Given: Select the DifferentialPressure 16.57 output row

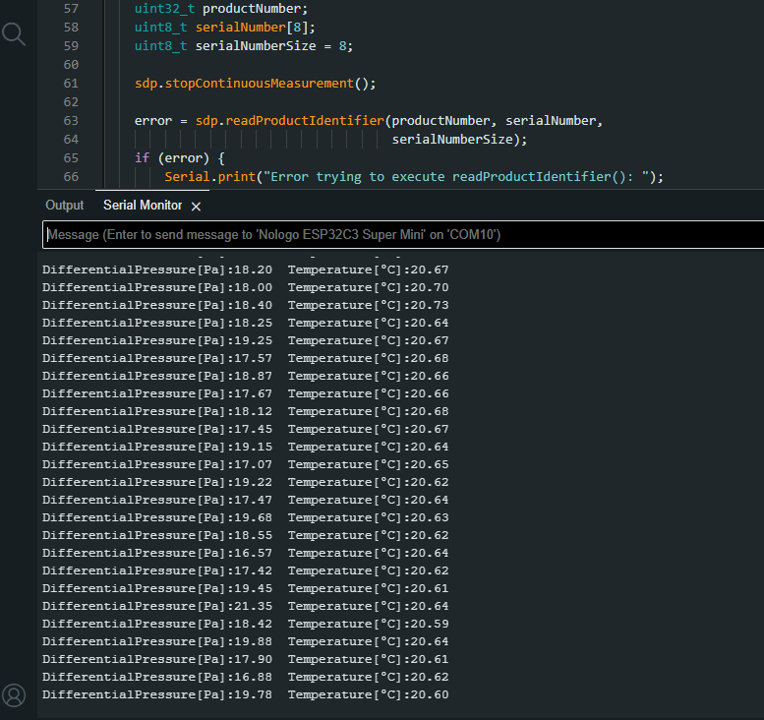Looking at the screenshot, I should coord(245,553).
